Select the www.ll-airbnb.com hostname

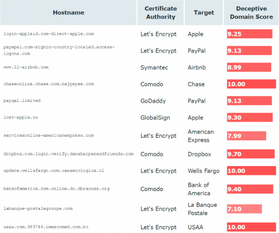[x=26, y=67]
